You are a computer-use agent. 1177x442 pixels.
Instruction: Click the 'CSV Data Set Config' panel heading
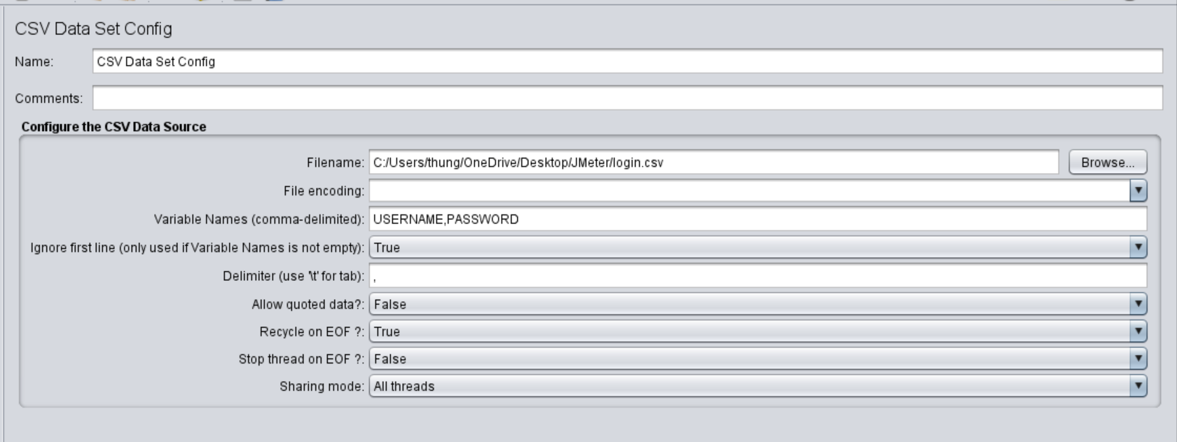click(x=93, y=29)
